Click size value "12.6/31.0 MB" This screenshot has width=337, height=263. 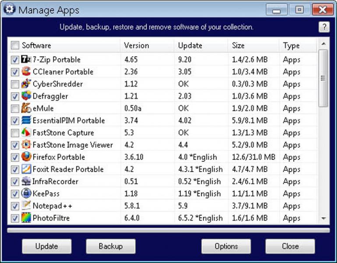tap(253, 157)
